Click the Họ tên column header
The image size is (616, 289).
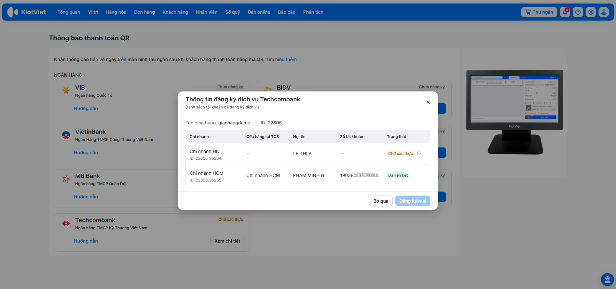299,137
